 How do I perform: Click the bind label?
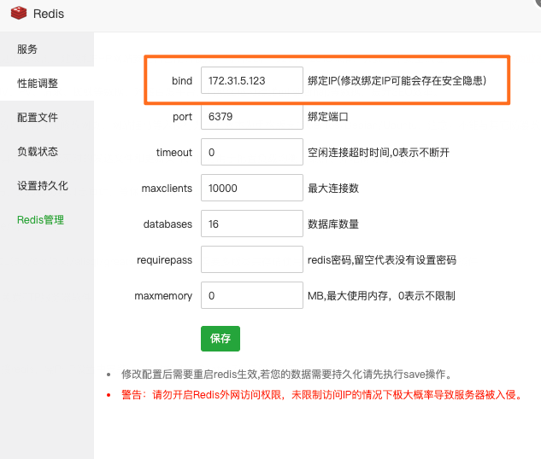pos(182,80)
